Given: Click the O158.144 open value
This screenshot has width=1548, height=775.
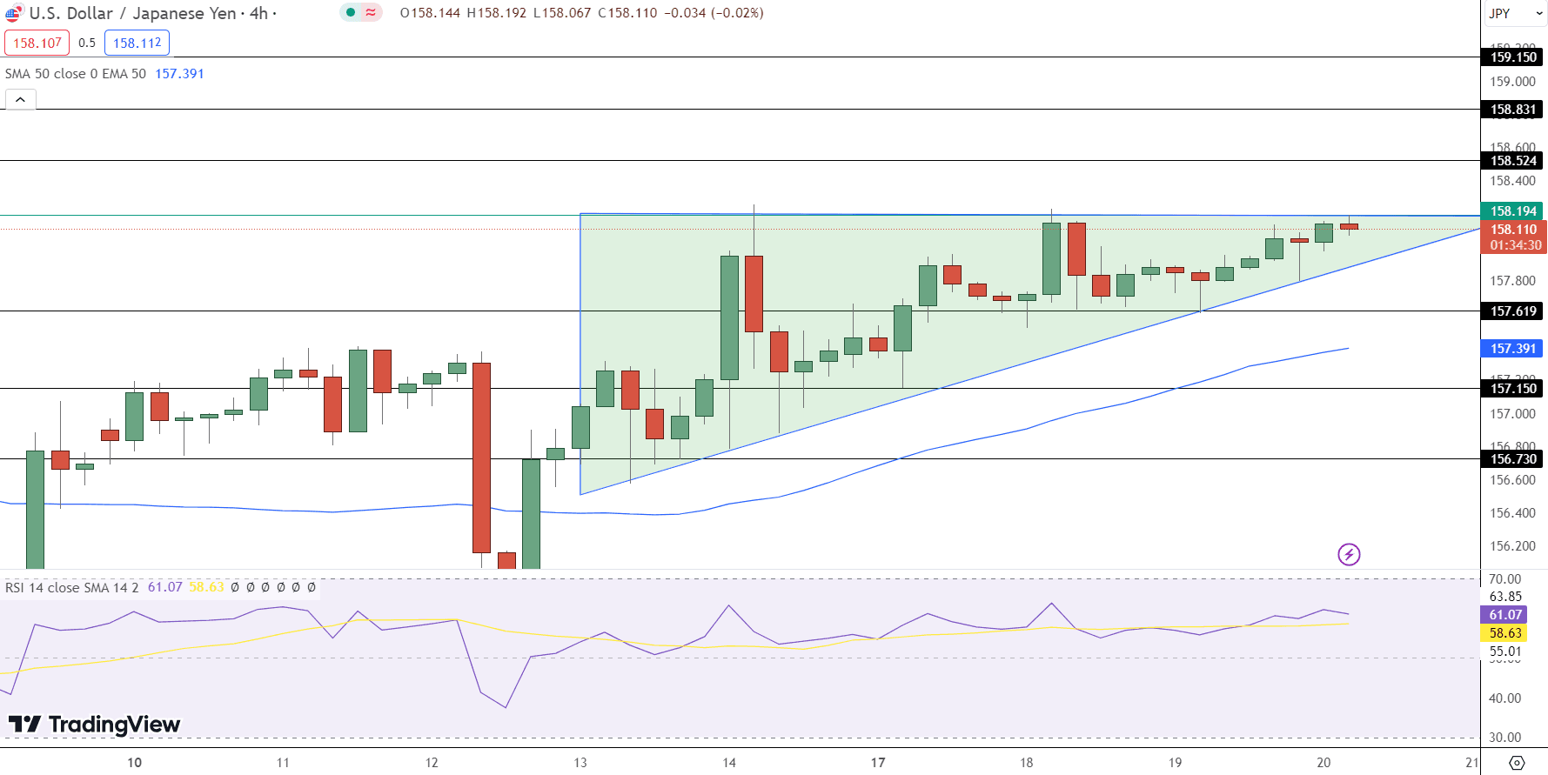Looking at the screenshot, I should point(430,13).
